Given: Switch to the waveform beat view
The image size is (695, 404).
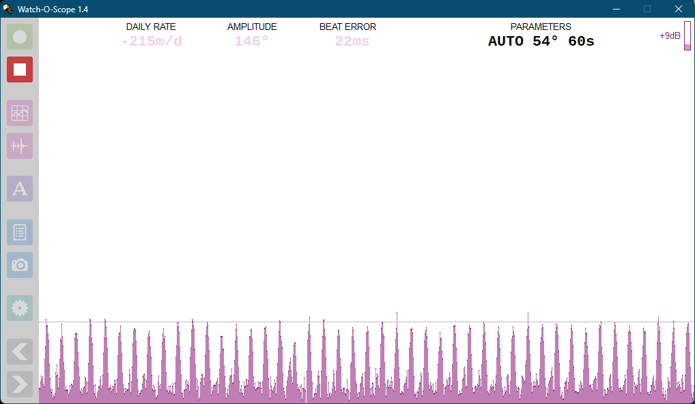Looking at the screenshot, I should [20, 146].
